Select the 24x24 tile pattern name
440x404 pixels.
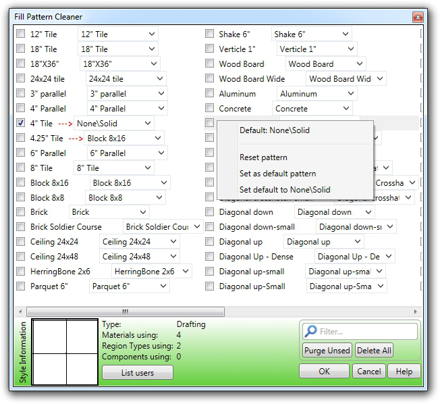click(x=47, y=79)
